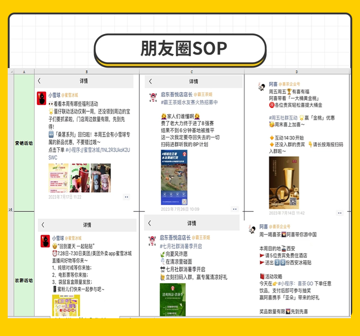Click text 请5位贵宾免费住酒店
The image size is (360, 336).
(286, 255)
